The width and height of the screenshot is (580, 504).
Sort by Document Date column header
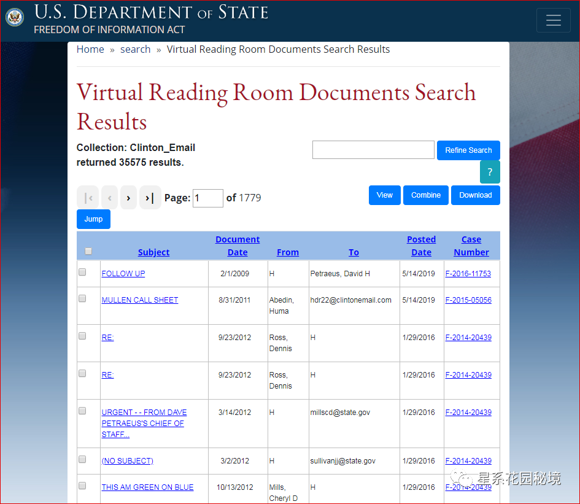(238, 246)
